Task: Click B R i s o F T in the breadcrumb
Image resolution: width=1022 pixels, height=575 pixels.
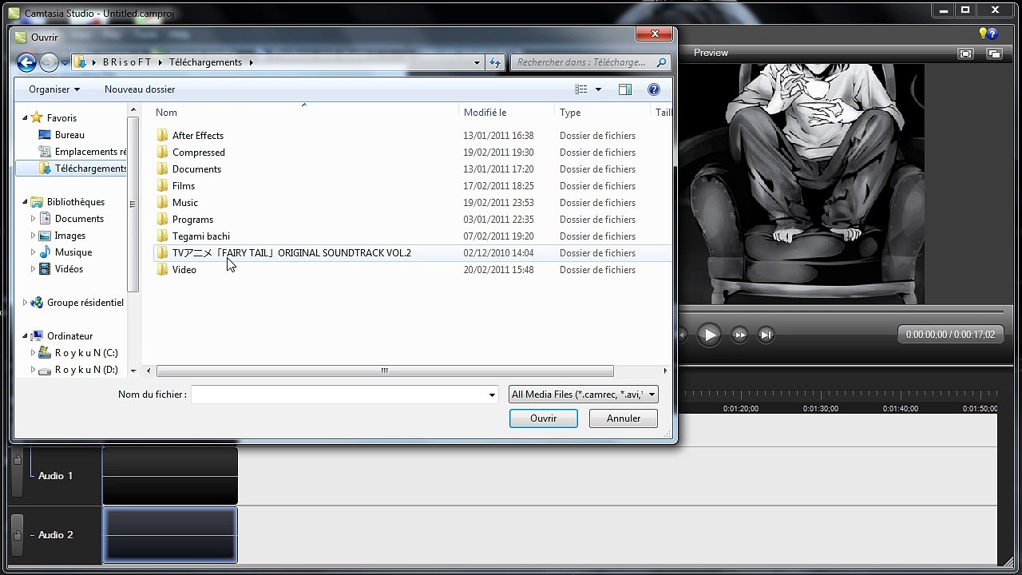Action: pos(127,62)
